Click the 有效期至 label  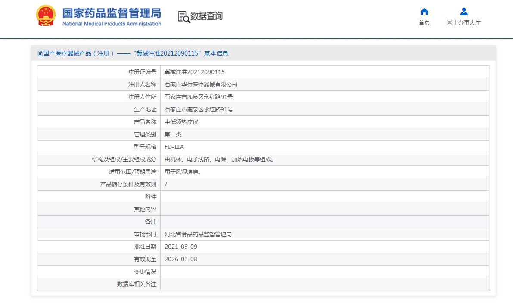(x=145, y=259)
